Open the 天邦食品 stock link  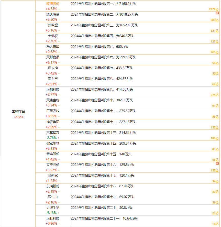pyautogui.click(x=53, y=57)
